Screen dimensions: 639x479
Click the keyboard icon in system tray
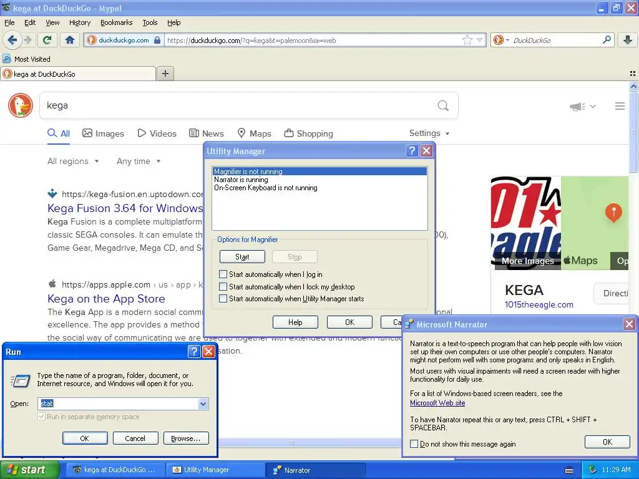569,470
